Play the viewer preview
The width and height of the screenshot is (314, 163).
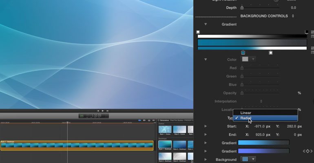(x=103, y=111)
